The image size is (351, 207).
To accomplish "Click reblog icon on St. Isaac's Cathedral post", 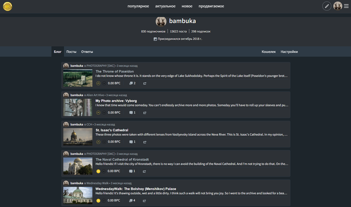I will point(145,142).
